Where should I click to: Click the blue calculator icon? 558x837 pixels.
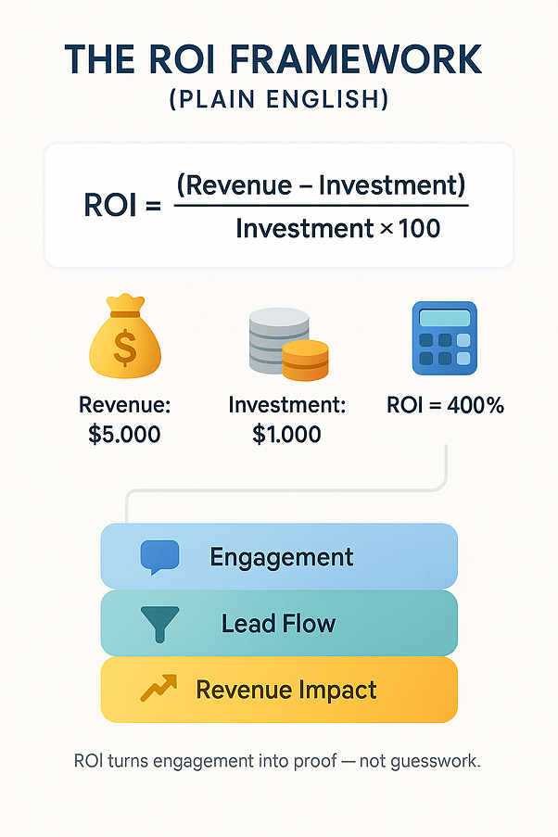pos(443,337)
